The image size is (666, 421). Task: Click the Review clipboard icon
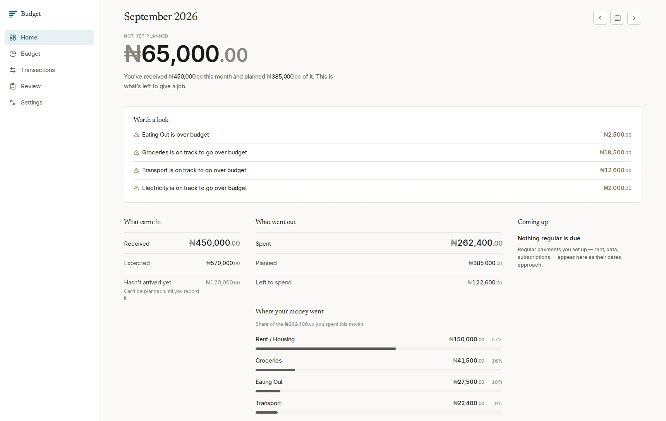click(13, 86)
